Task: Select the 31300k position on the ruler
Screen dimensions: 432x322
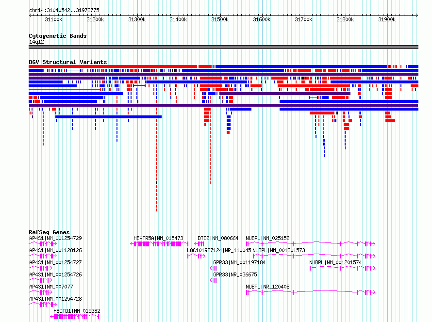Action: pyautogui.click(x=137, y=19)
